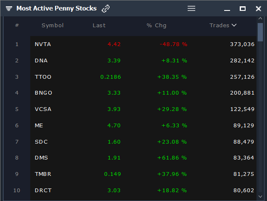Click the DRCT ticker row
The width and height of the screenshot is (267, 201).
(144, 190)
